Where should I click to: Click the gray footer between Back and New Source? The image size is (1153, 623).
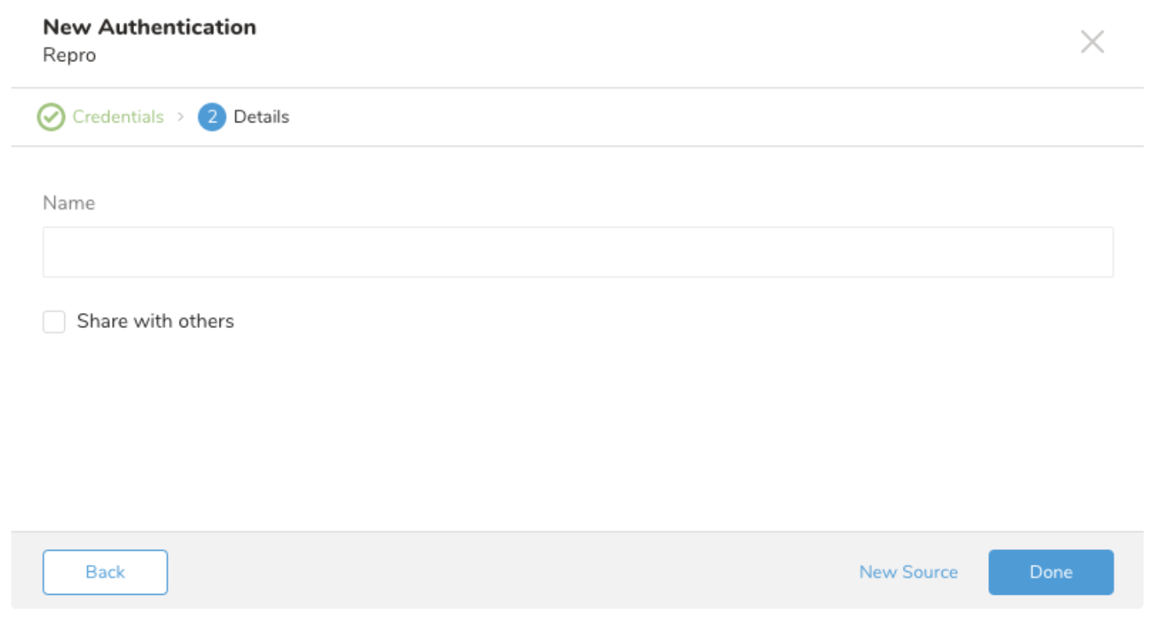(510, 572)
